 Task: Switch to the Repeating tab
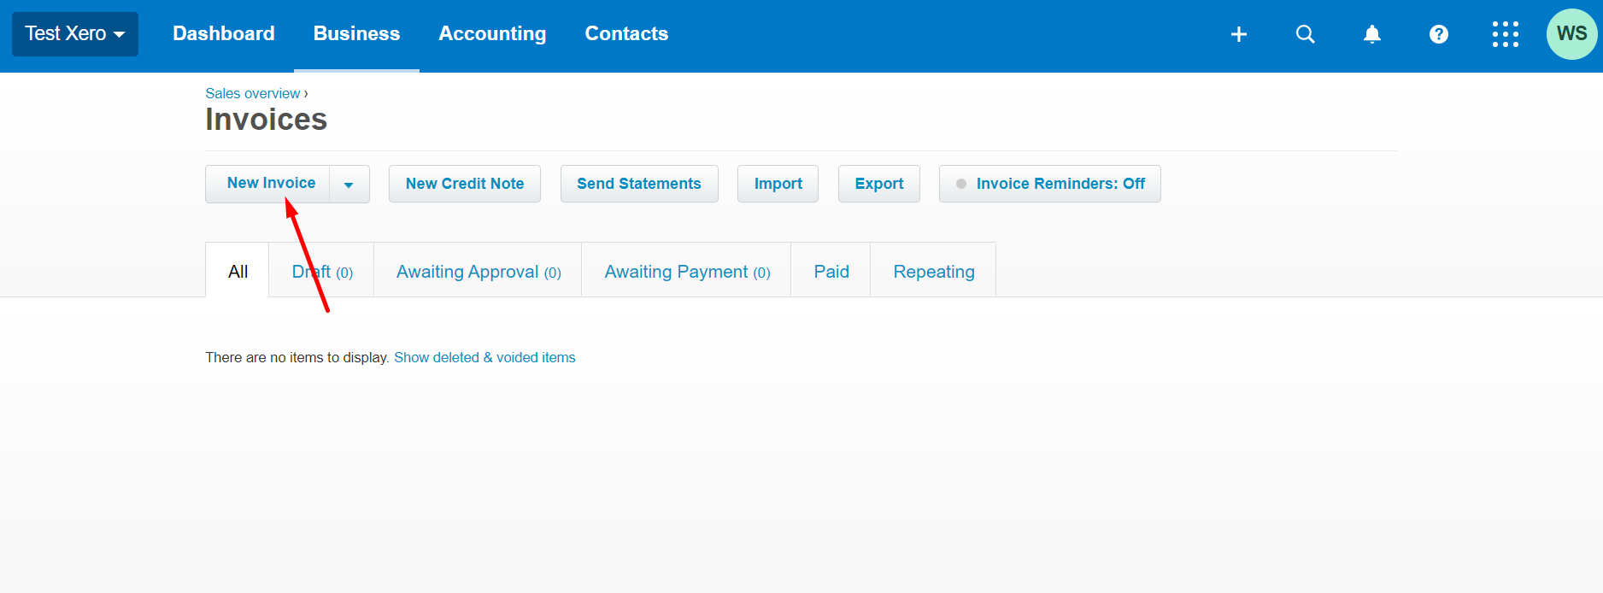(x=934, y=271)
